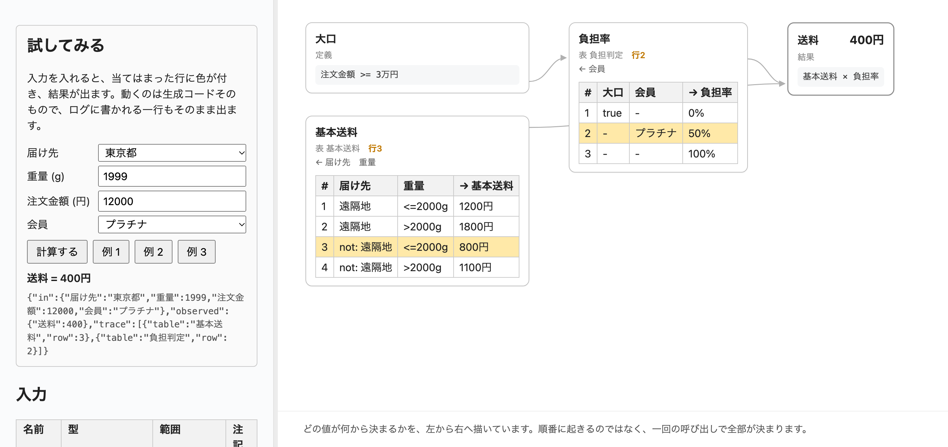Click the footer explanation text about 一回の呼び出し
This screenshot has height=447, width=948.
pyautogui.click(x=556, y=429)
